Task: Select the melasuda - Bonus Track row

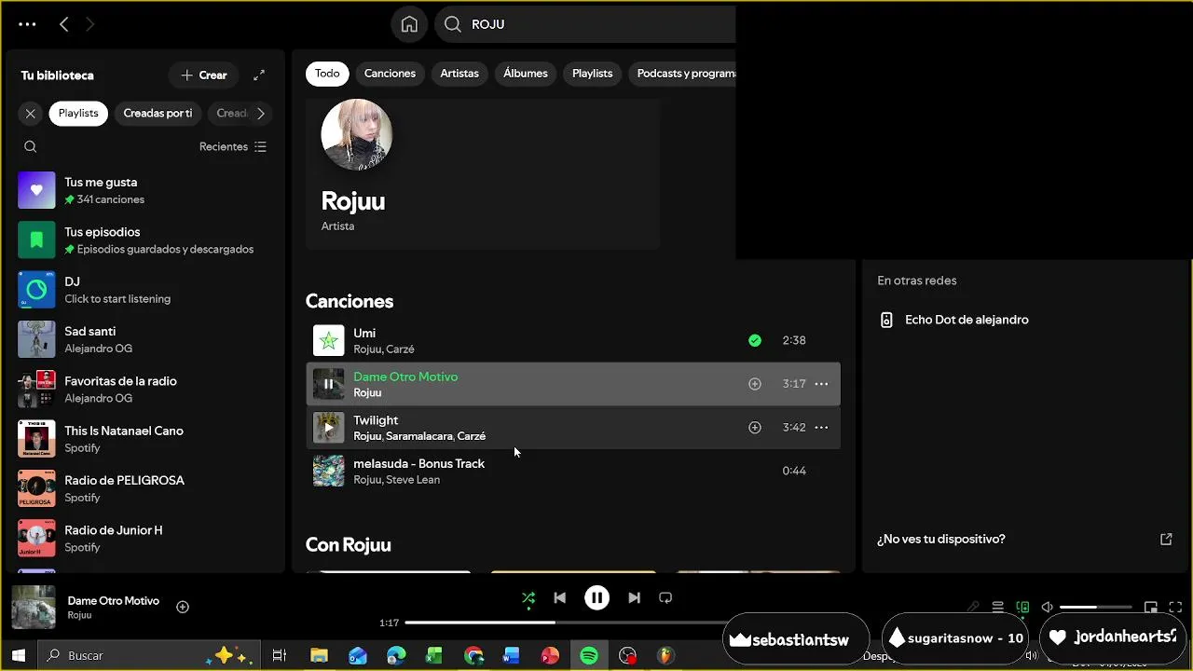Action: 573,471
